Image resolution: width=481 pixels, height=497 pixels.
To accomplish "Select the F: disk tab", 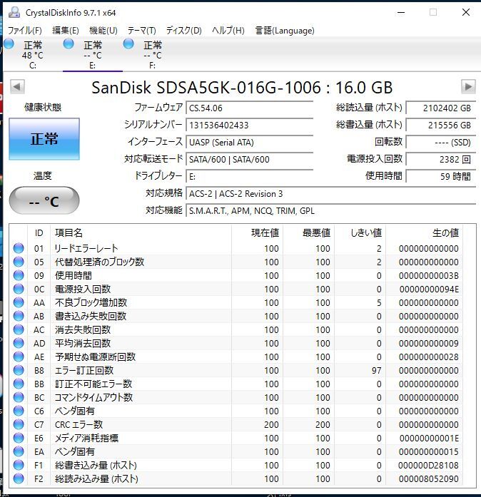I will pyautogui.click(x=152, y=54).
